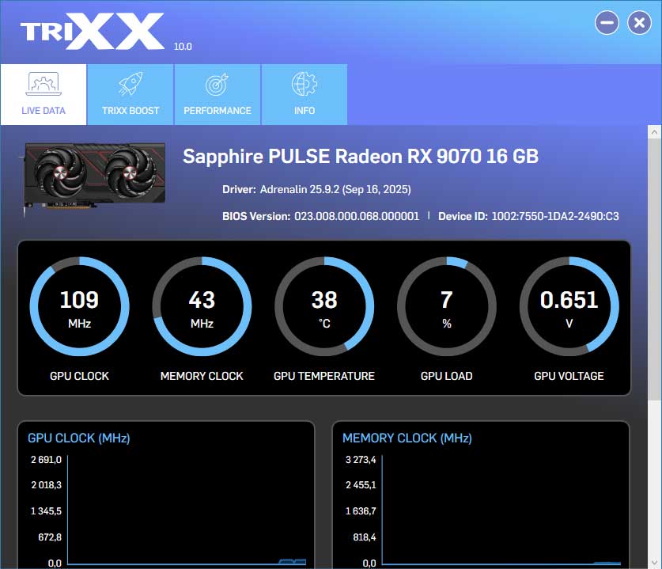Click the Live Data laptop icon
Viewport: 662px width, 569px height.
pos(43,84)
